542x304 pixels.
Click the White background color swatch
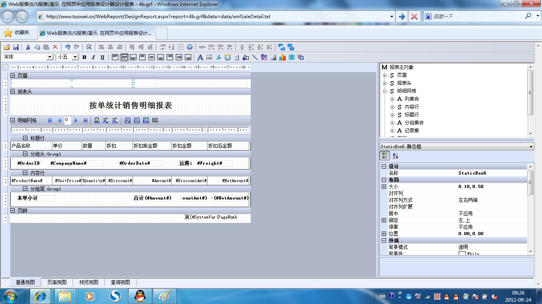462,254
